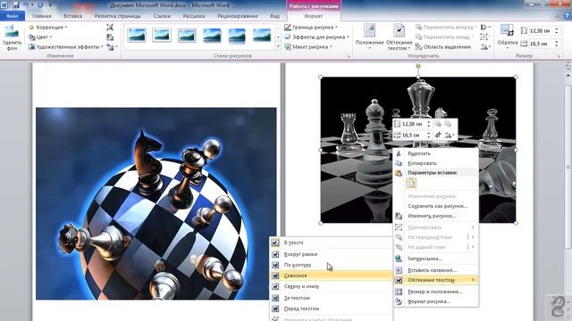This screenshot has width=572, height=321.
Task: Switch to the Вставка tab
Action: pyautogui.click(x=72, y=16)
